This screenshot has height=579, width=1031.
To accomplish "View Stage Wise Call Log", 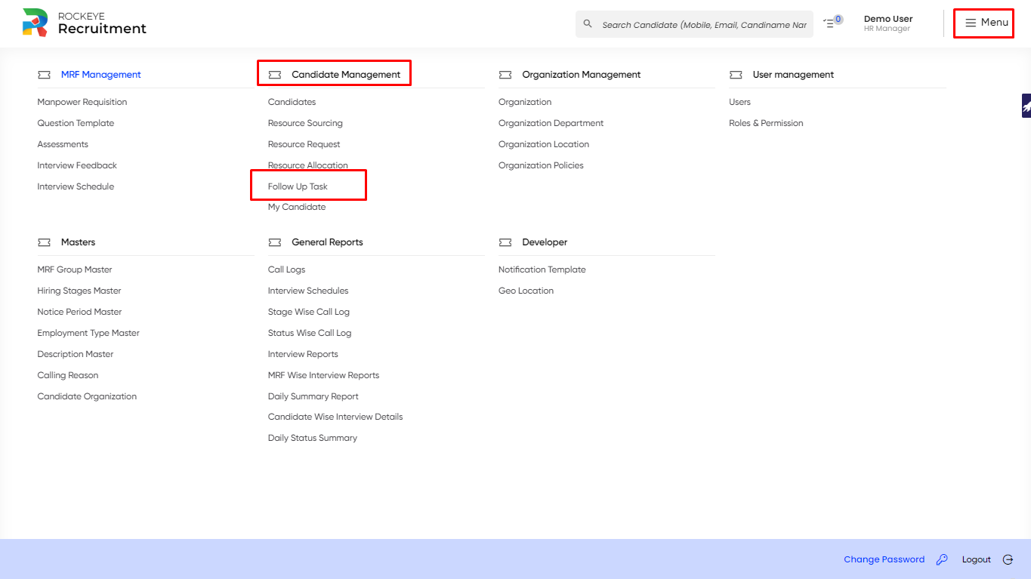I will (x=309, y=312).
